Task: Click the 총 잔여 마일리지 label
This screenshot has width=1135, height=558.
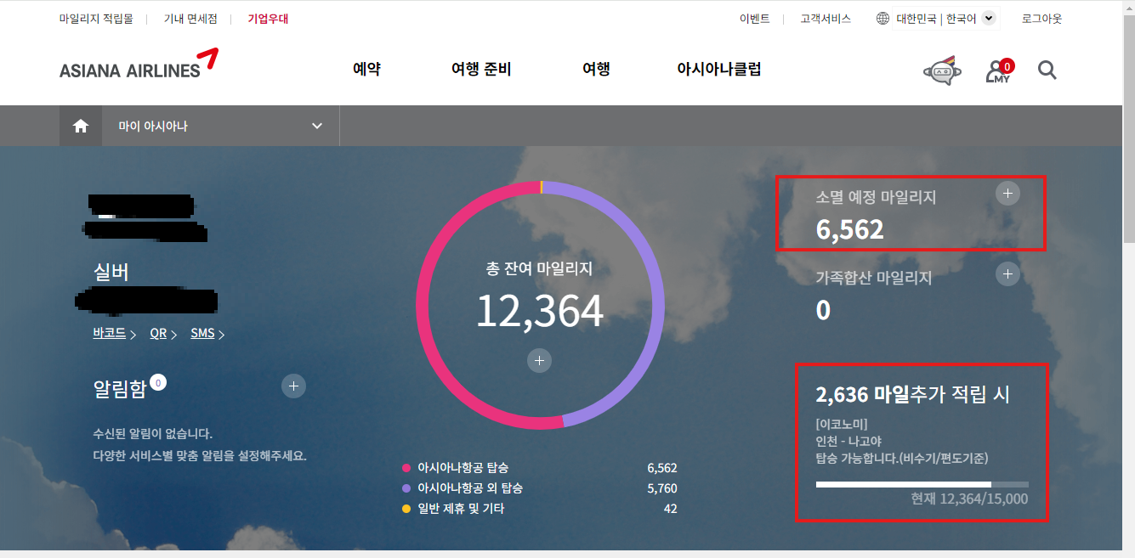Action: (539, 268)
